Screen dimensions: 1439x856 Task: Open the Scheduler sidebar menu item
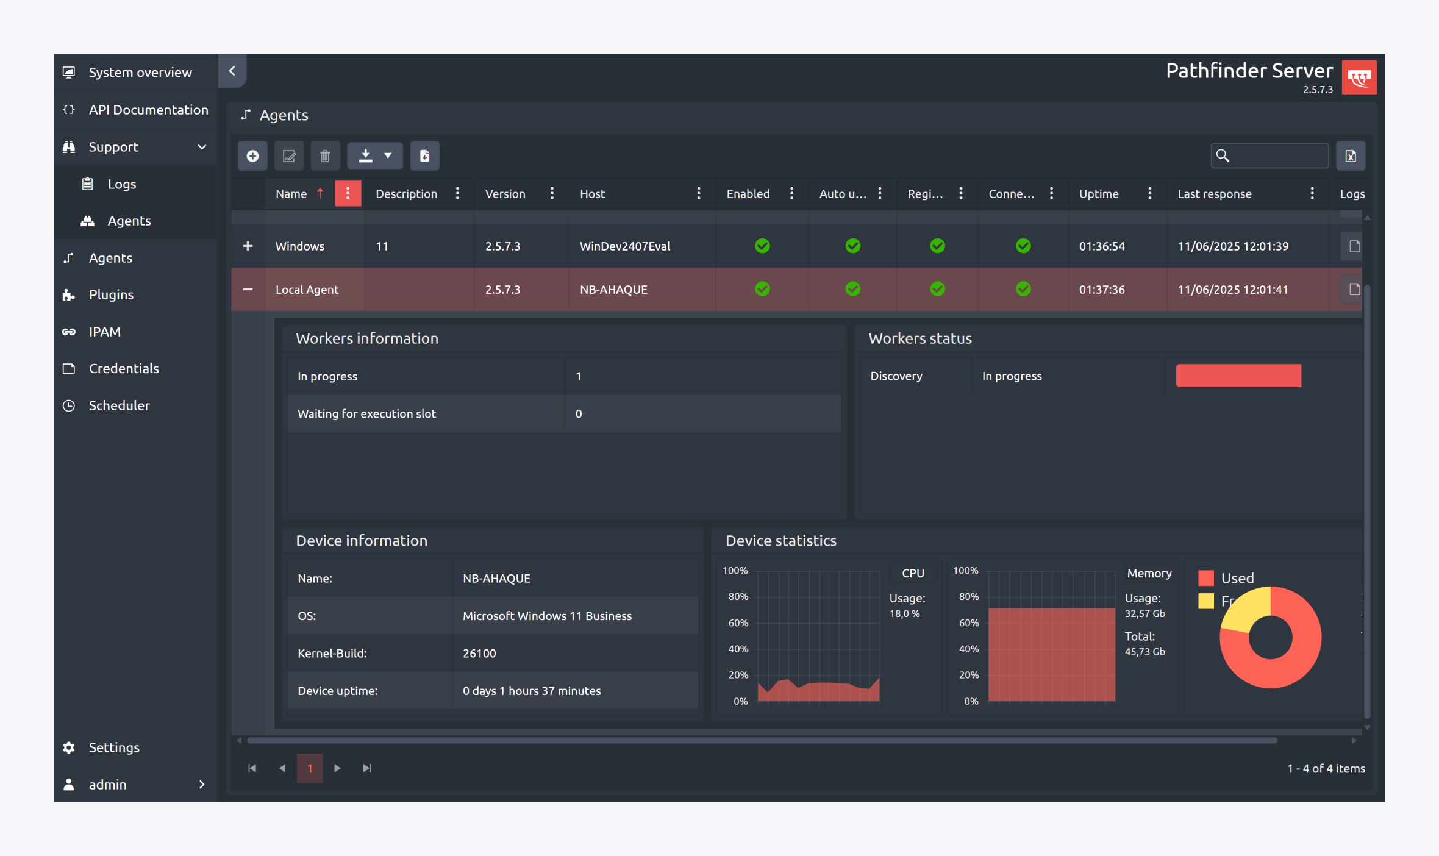click(x=119, y=405)
